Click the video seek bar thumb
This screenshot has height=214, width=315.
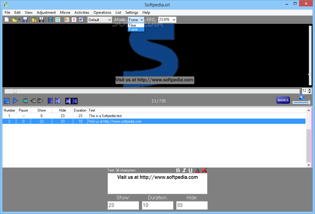[15, 91]
